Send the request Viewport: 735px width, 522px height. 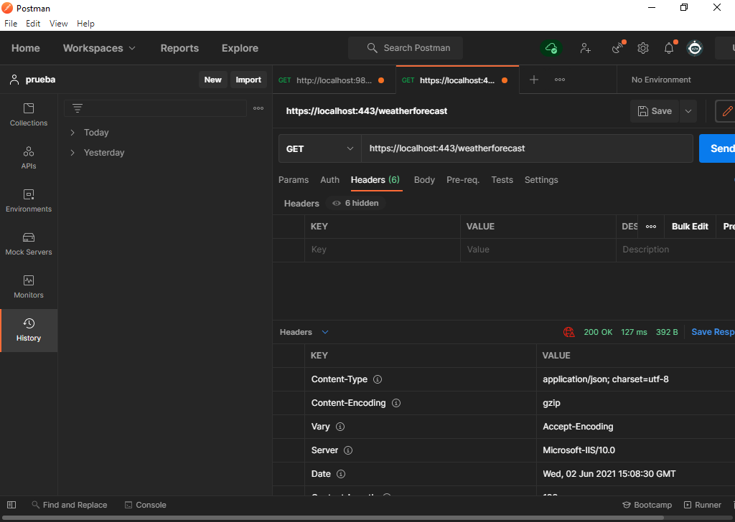tap(717, 148)
